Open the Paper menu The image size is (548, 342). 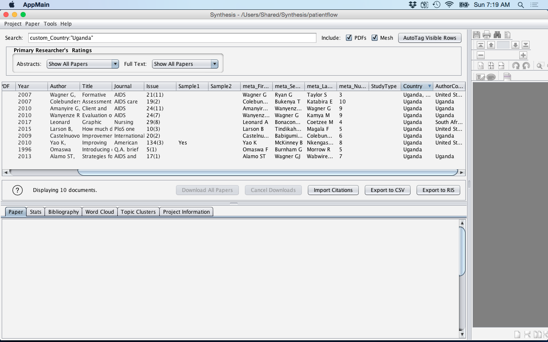33,24
